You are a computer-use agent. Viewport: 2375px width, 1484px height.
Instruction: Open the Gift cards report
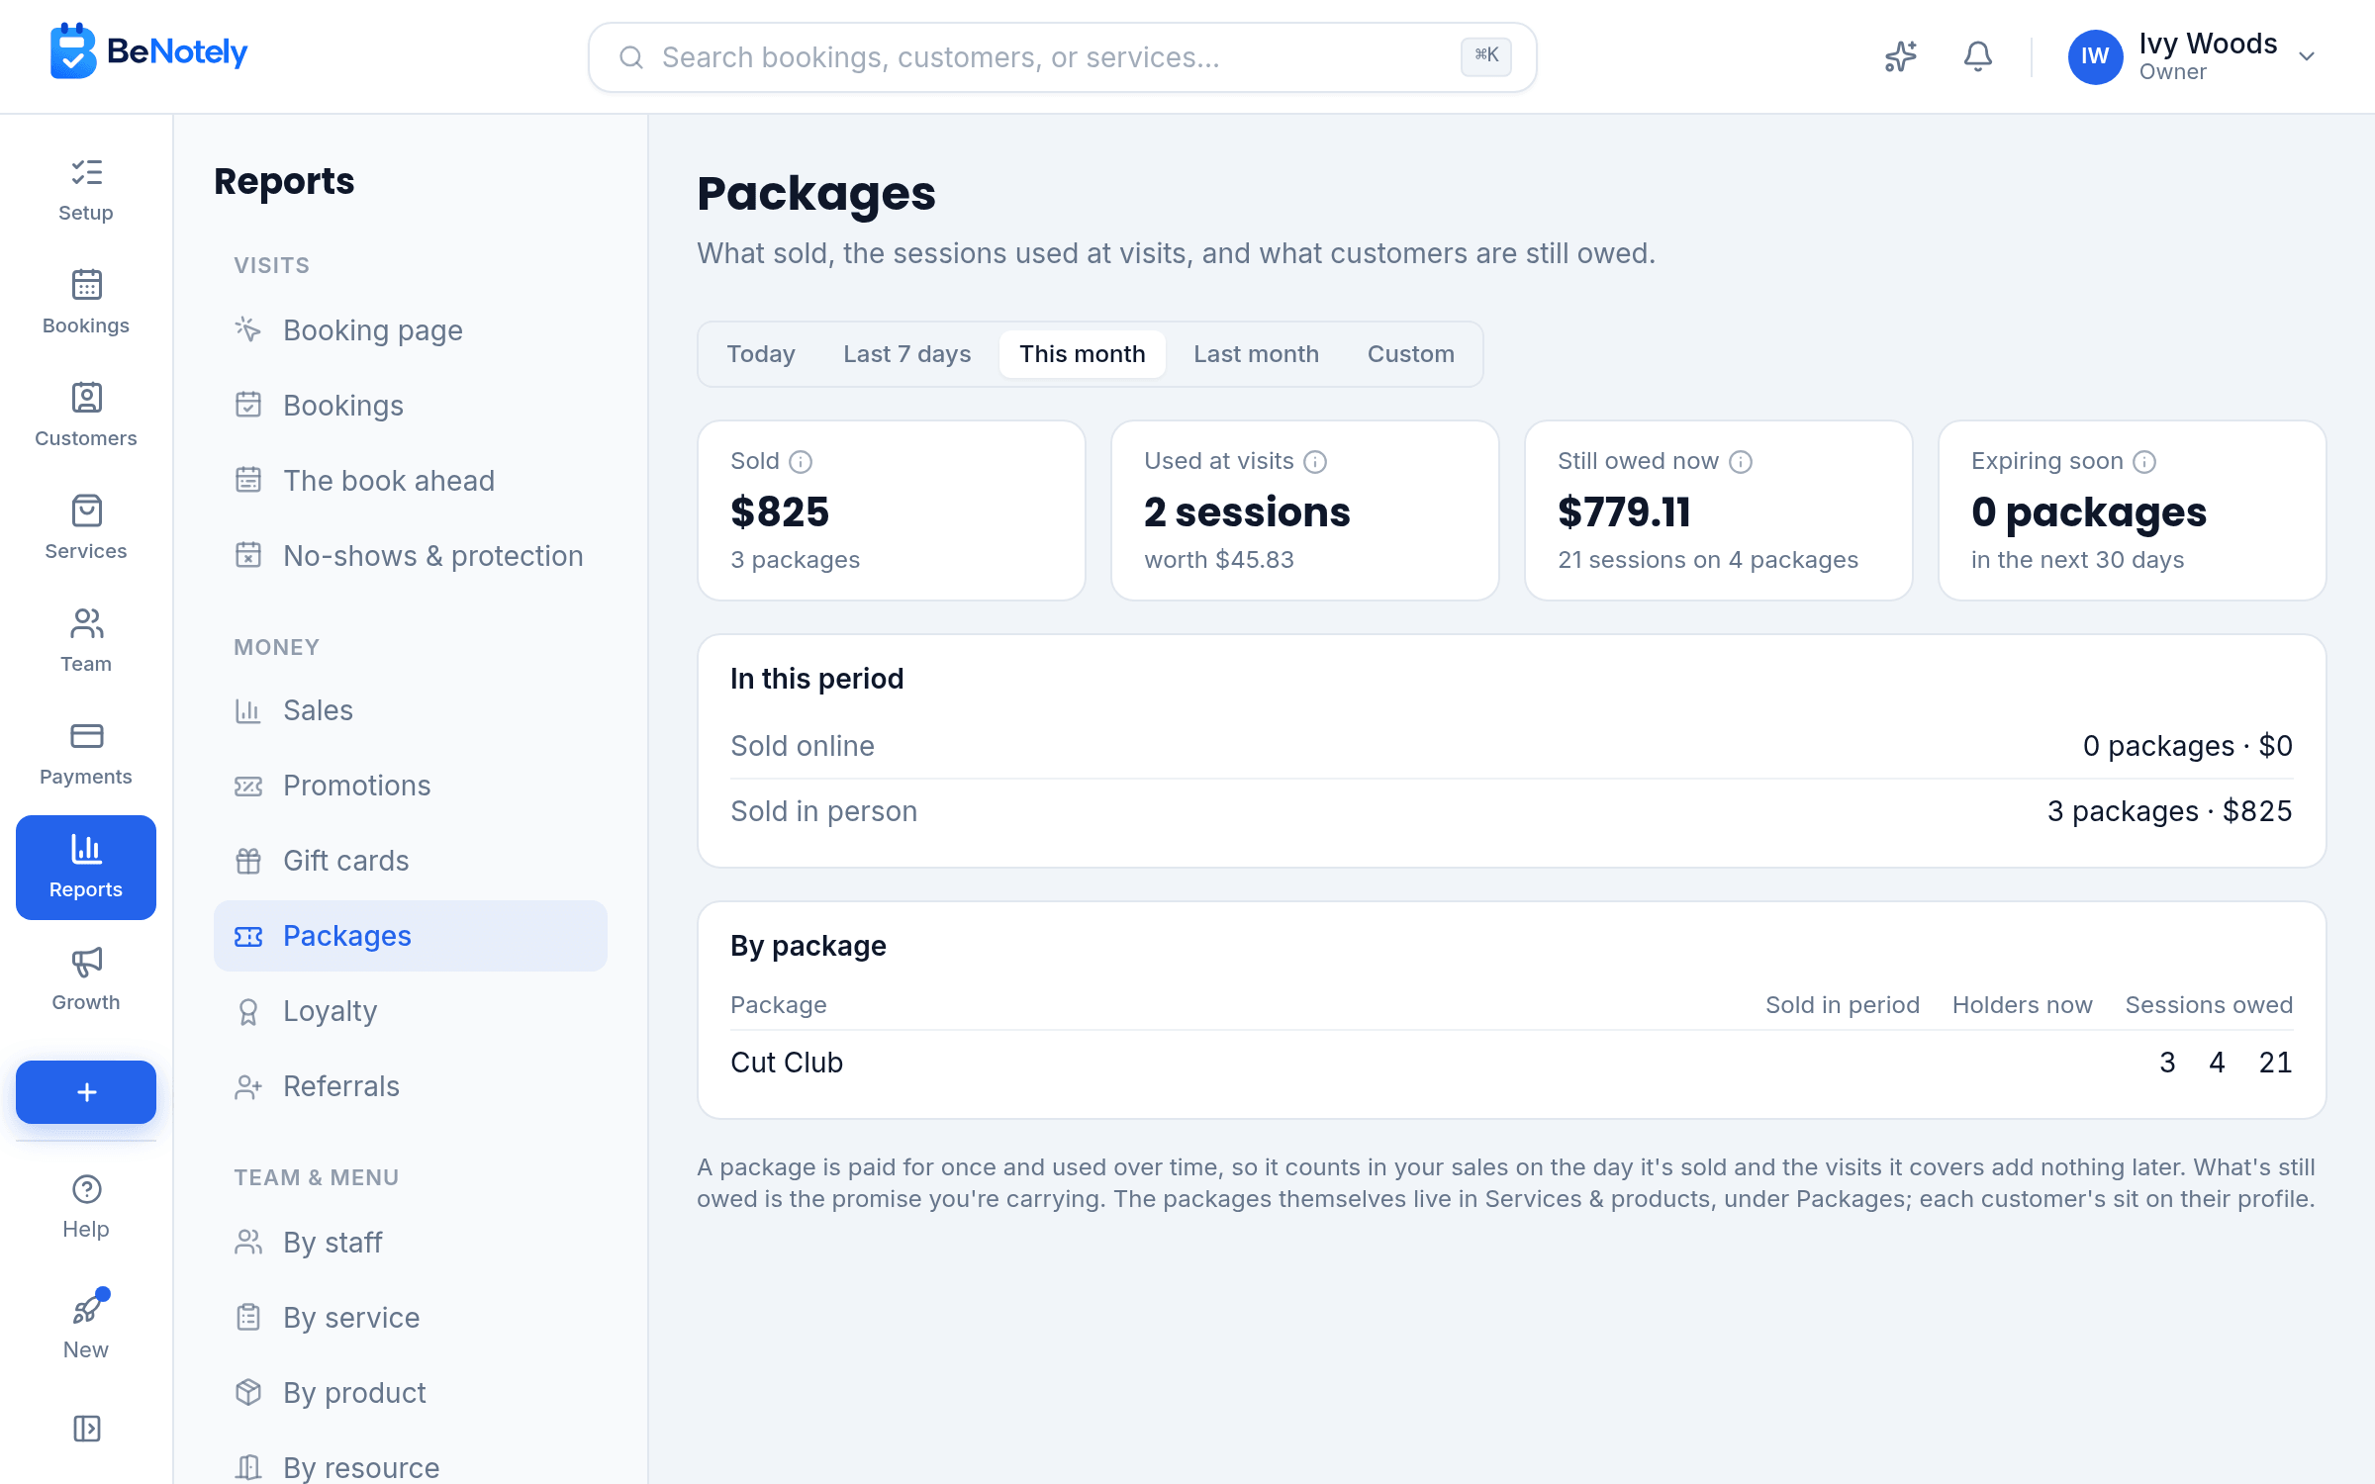[410, 861]
